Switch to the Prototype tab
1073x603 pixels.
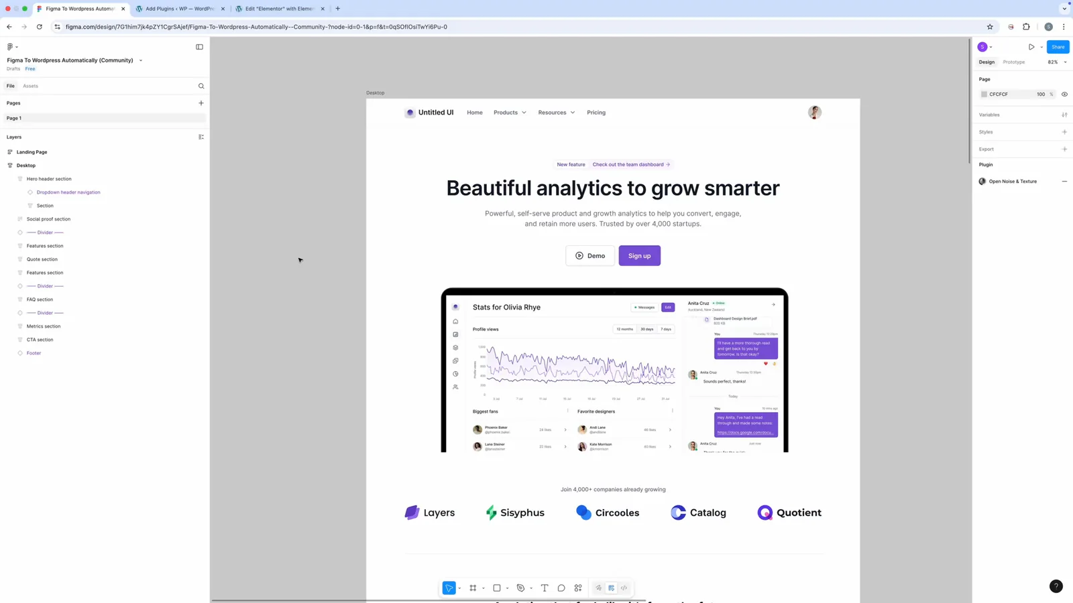click(1013, 62)
